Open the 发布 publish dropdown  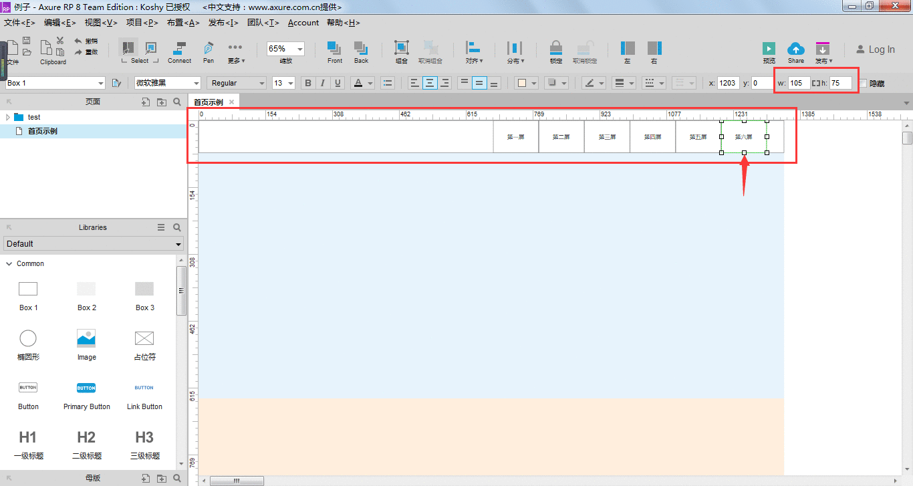(823, 53)
